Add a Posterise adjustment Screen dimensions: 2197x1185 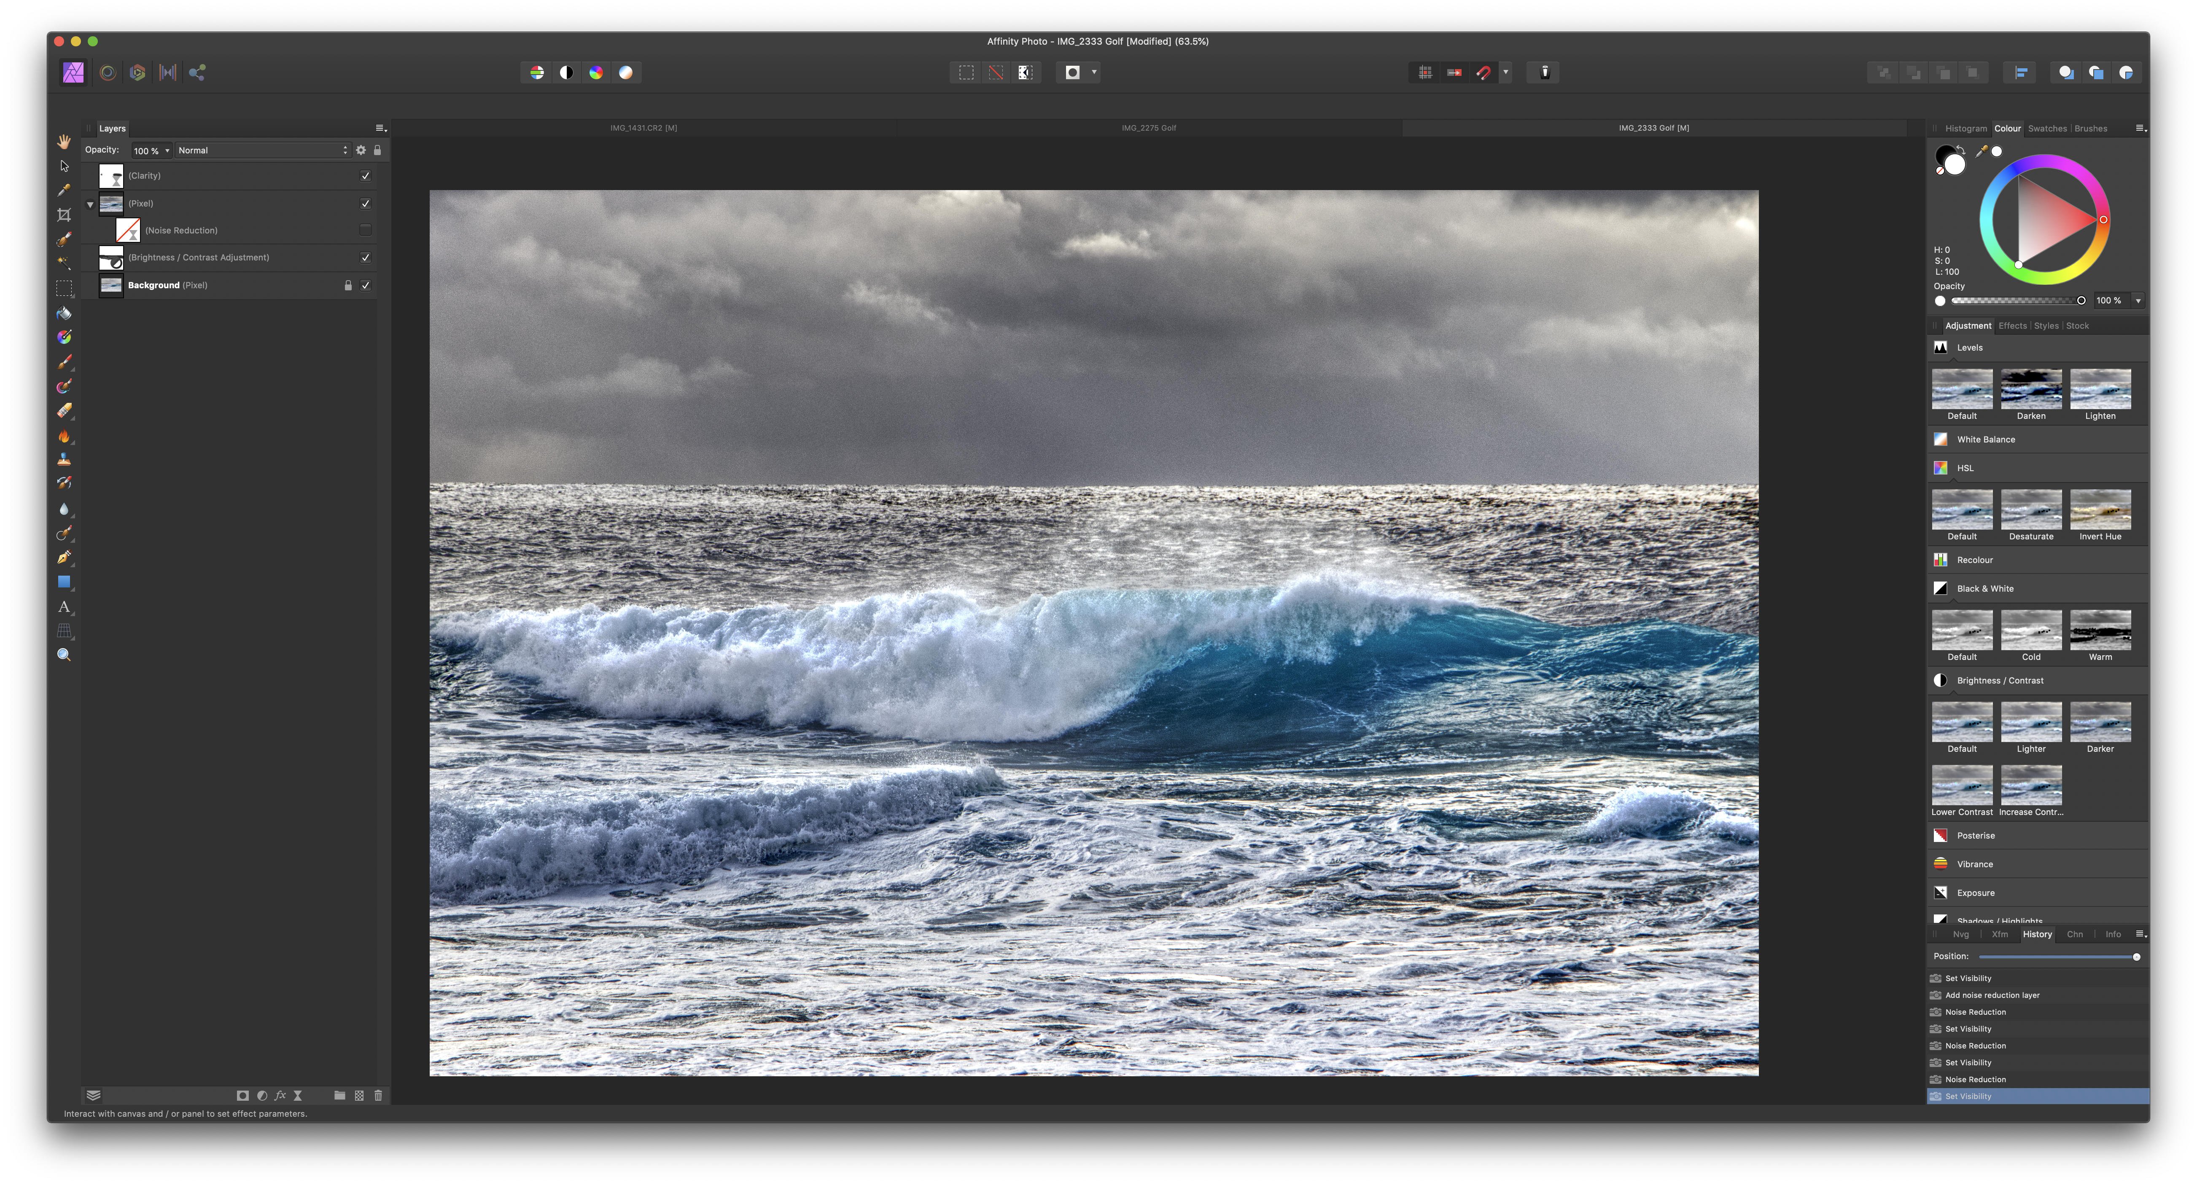[2038, 836]
